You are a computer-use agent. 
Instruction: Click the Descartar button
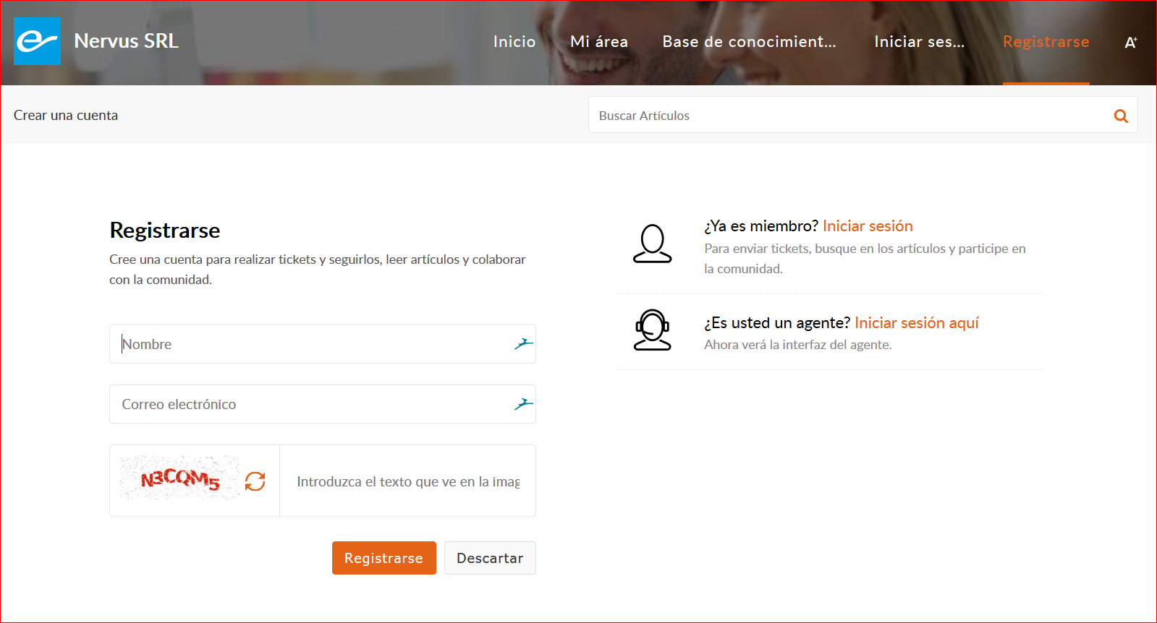[490, 558]
